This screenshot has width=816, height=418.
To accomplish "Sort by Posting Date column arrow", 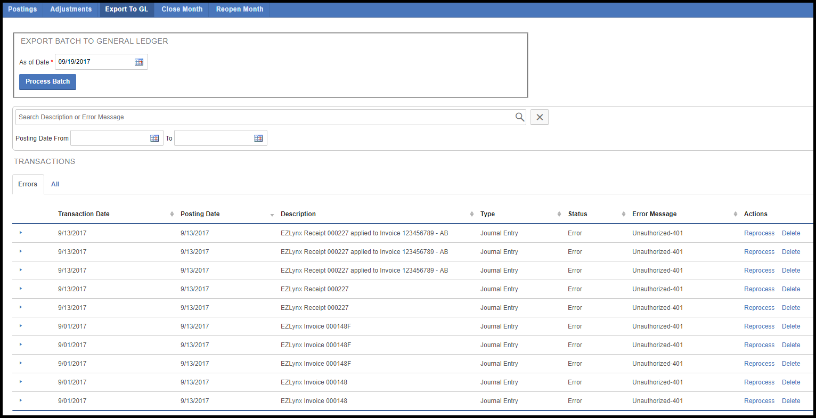I will tap(272, 215).
